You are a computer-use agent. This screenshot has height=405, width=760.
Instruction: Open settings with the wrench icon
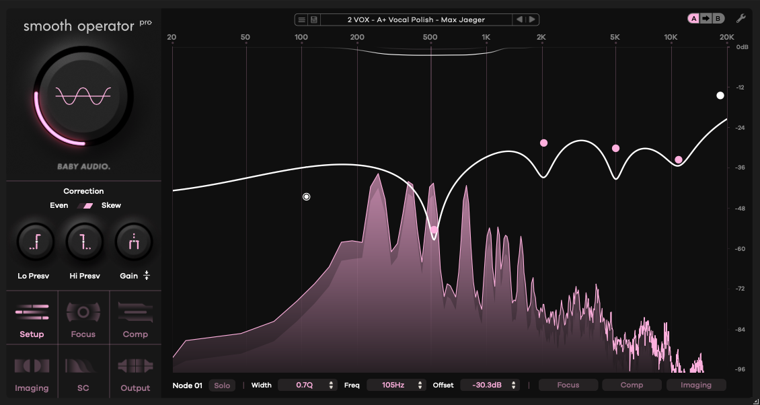point(740,18)
